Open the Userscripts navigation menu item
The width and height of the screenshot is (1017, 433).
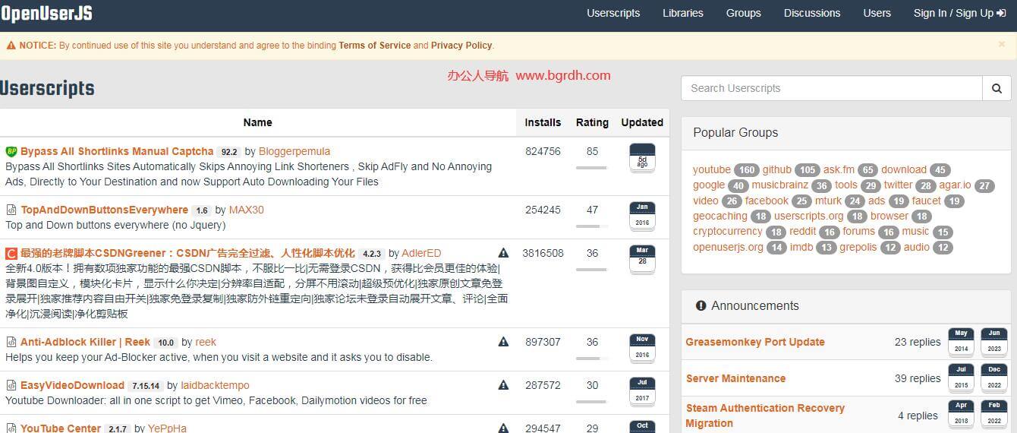612,13
